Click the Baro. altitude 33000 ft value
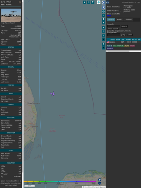Viewport: 141px width, 188px height. click(18, 53)
